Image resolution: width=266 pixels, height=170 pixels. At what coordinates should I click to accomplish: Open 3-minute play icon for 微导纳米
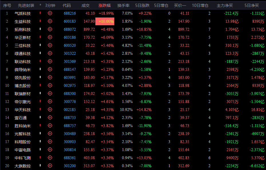(x=50, y=69)
